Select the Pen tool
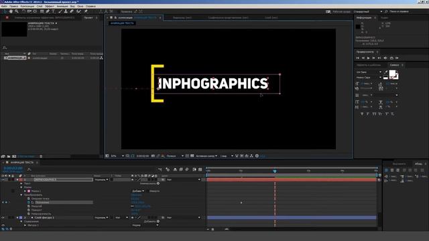Viewport: 429px width, 241px height. pos(48,11)
